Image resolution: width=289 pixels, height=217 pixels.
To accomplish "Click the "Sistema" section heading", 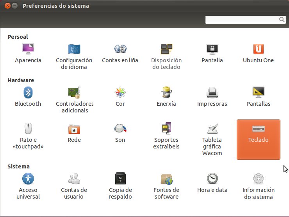I will (x=18, y=166).
